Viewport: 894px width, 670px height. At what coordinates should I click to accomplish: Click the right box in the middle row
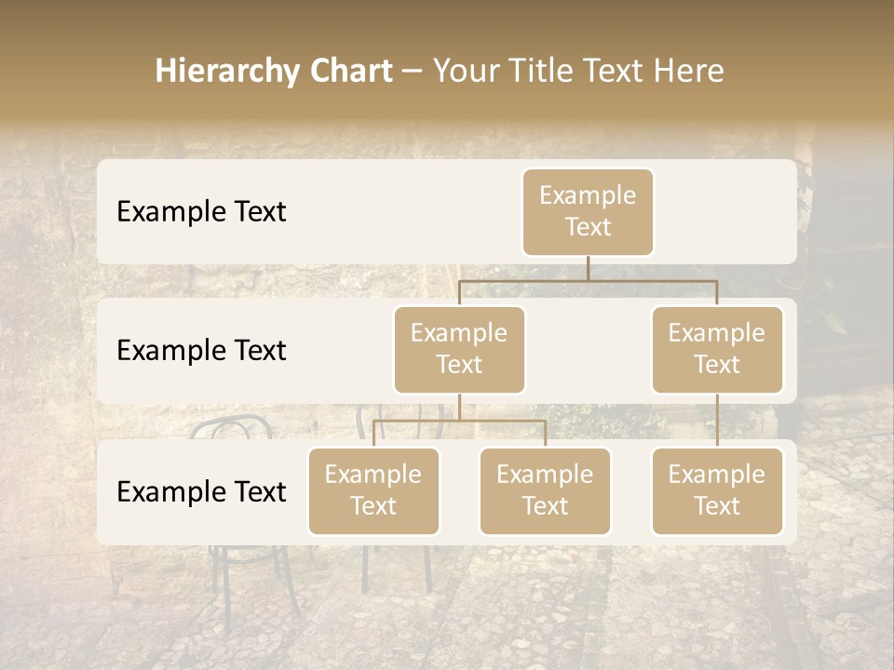pos(717,349)
